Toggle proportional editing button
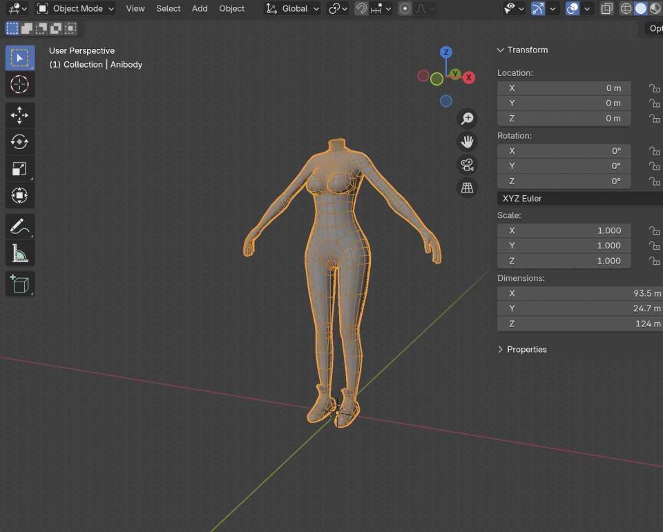This screenshot has width=663, height=532. pyautogui.click(x=405, y=9)
